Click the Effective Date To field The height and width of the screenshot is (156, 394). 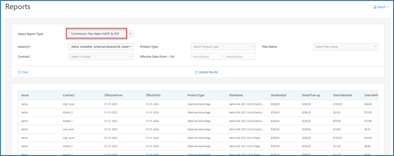click(x=240, y=57)
